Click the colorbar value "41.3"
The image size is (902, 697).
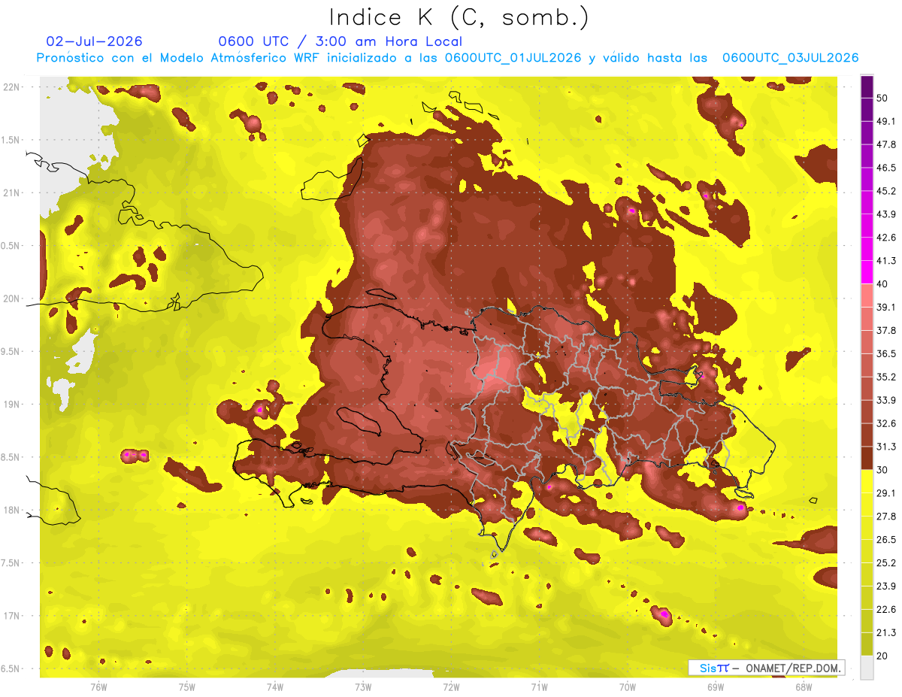(885, 261)
